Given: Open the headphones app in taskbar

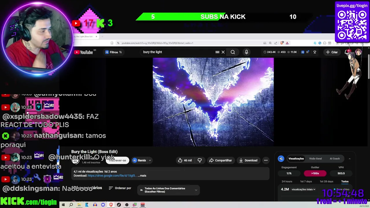Looking at the screenshot, I should click(x=95, y=205).
